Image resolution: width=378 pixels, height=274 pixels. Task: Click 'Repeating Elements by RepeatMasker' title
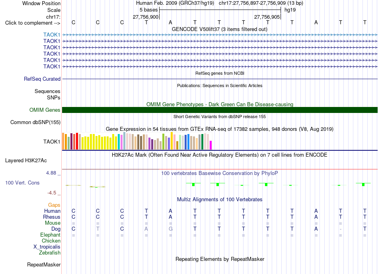220,259
